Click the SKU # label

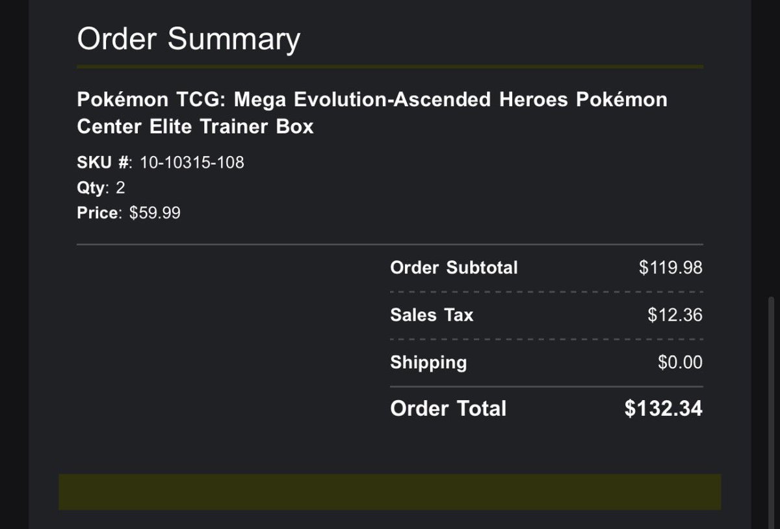click(x=104, y=162)
